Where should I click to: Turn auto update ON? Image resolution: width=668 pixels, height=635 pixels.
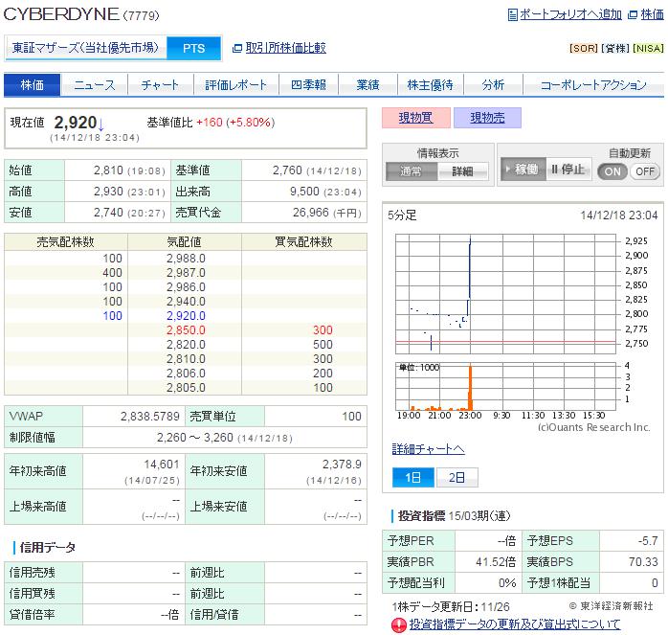coord(612,171)
